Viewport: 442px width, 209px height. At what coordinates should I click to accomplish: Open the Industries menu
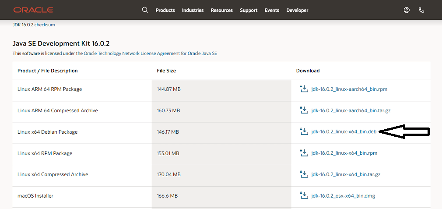193,10
